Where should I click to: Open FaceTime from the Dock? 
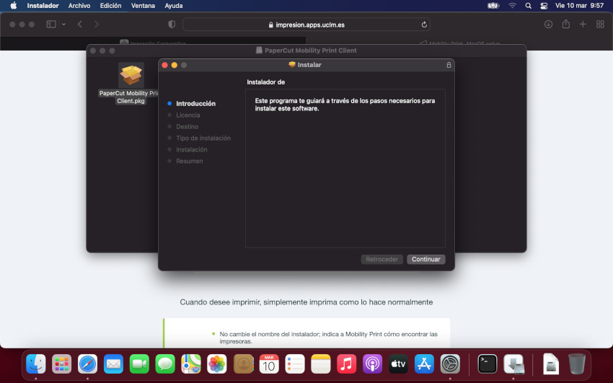139,364
